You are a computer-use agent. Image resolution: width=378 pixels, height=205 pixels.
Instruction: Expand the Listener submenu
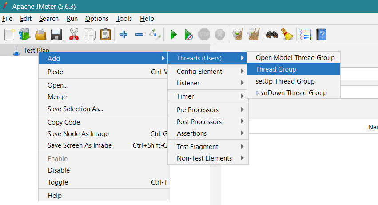(207, 83)
